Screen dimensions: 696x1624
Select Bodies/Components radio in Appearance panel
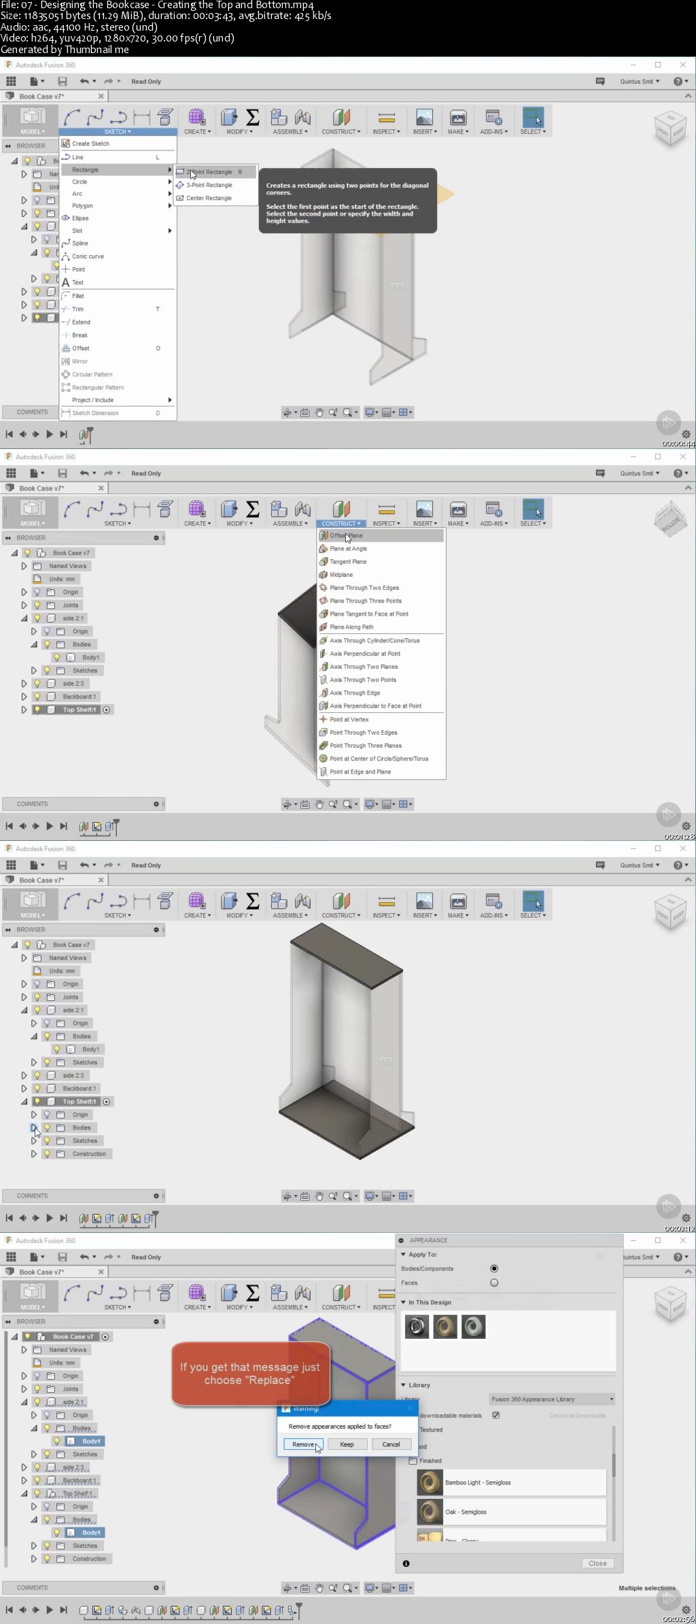pos(494,1268)
